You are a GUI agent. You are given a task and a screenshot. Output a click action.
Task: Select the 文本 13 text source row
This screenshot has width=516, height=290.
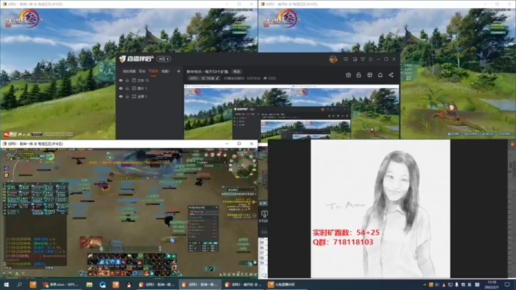(150, 80)
